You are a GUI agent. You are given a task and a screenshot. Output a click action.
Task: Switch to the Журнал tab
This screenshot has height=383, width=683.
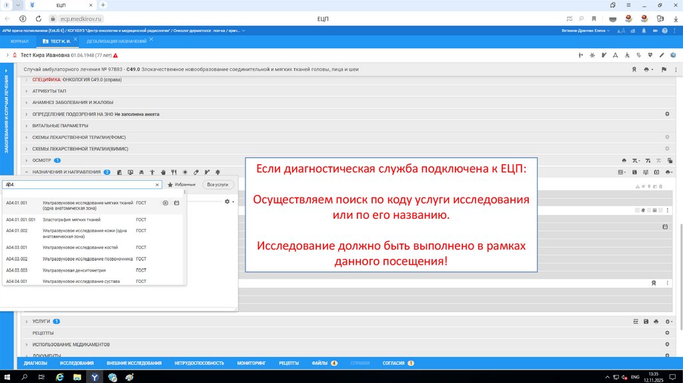19,41
